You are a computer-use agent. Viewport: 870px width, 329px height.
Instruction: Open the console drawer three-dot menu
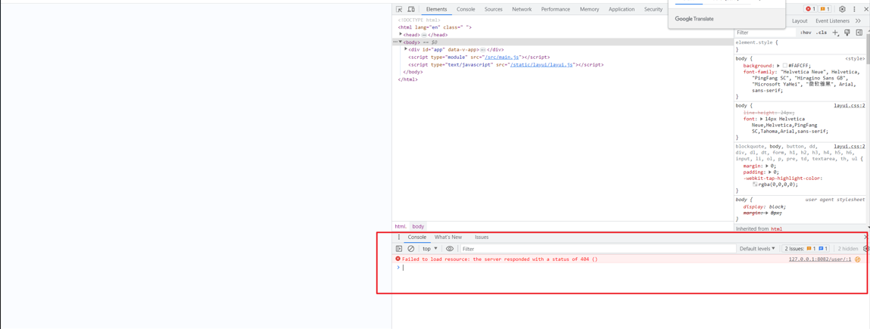coord(398,237)
